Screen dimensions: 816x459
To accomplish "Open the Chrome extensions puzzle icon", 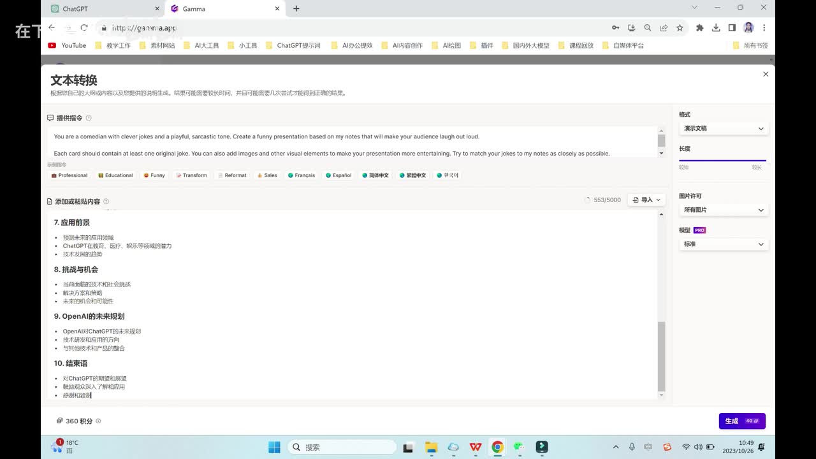I will 699,28.
